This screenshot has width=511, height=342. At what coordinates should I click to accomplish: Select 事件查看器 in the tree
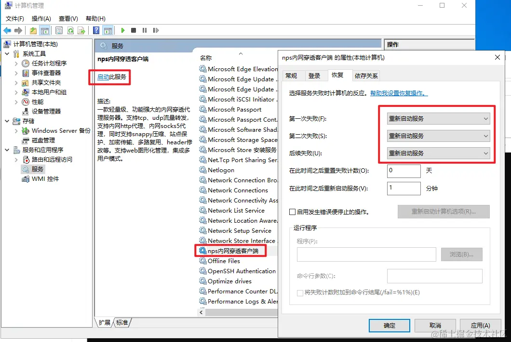tap(46, 73)
